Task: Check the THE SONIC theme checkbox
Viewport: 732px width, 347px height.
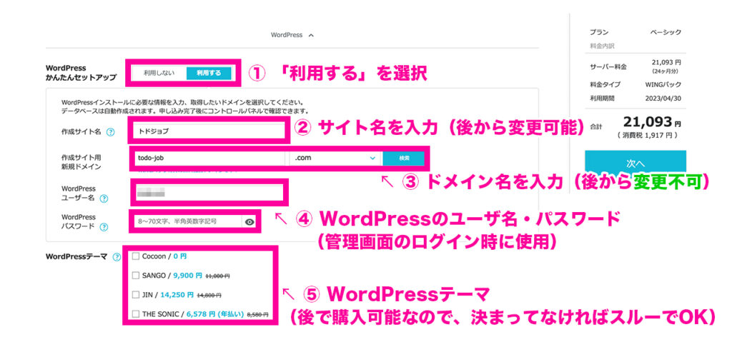Action: (135, 314)
